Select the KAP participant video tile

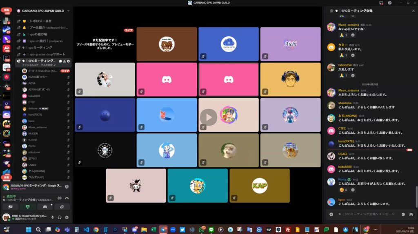coord(259,185)
